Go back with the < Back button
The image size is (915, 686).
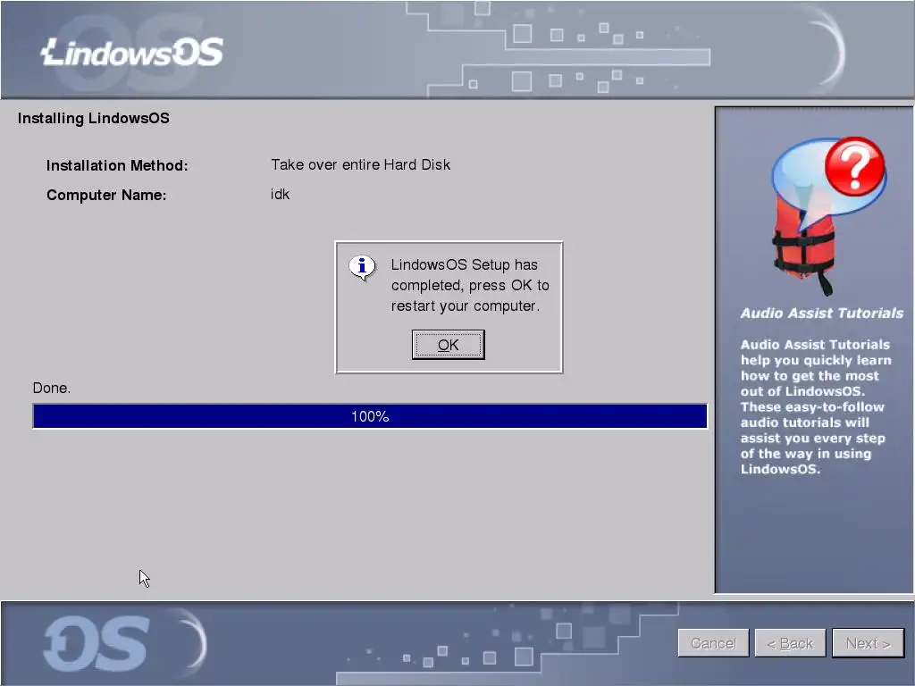790,643
